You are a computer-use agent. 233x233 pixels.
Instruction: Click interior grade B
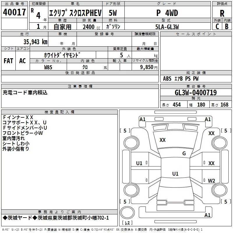coord(227,27)
